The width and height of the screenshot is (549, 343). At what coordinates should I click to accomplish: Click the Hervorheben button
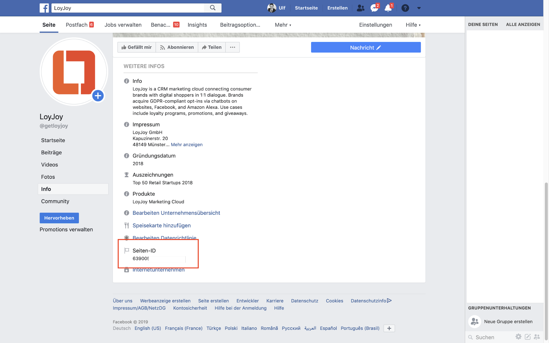59,218
